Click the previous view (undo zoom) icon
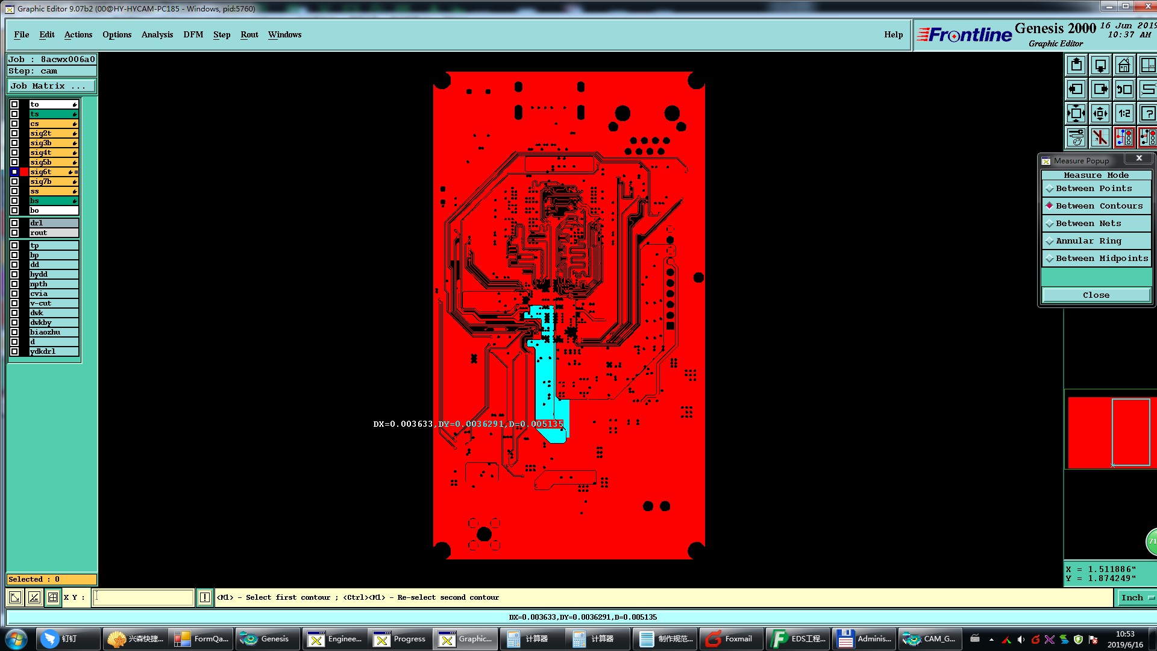The width and height of the screenshot is (1157, 651). 1124,89
